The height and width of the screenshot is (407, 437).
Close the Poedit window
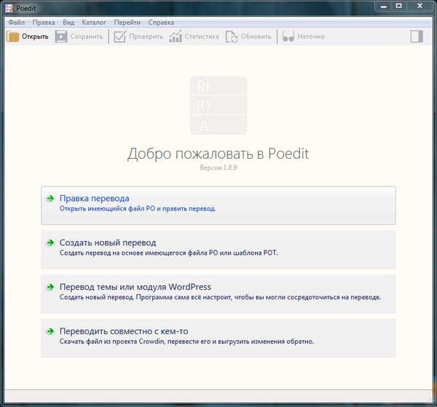pos(420,6)
